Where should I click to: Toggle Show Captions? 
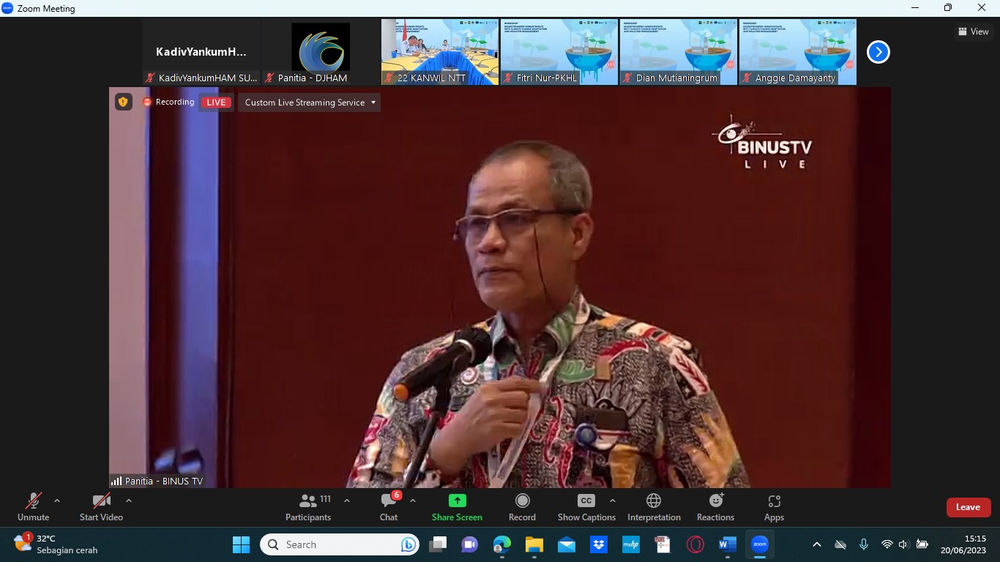click(586, 507)
